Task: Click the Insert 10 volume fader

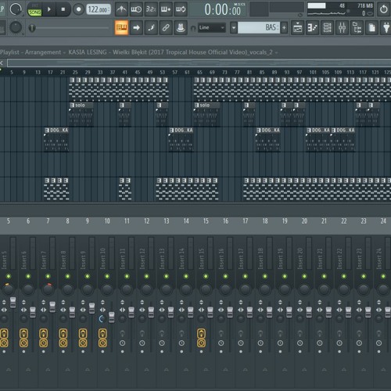Action: 111,317
